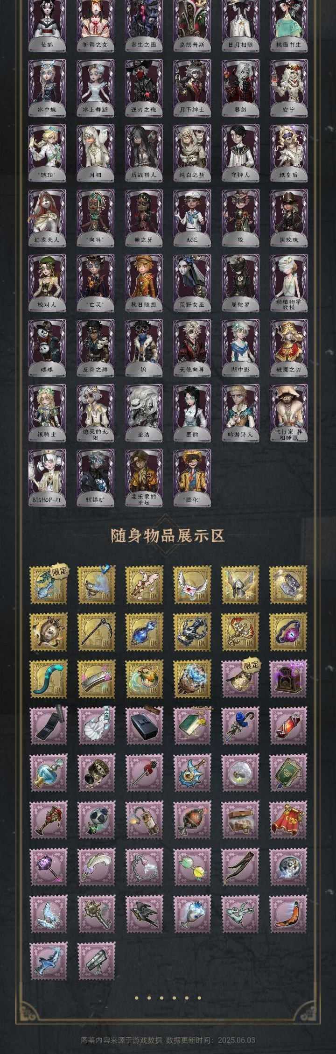
Task: Choose the blue perfume bottle accessory
Action: click(48, 774)
